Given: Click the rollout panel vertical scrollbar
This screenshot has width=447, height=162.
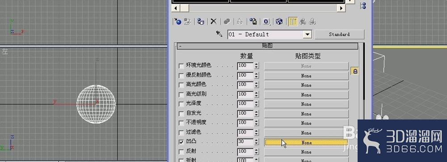Looking at the screenshot, I should coord(364,71).
